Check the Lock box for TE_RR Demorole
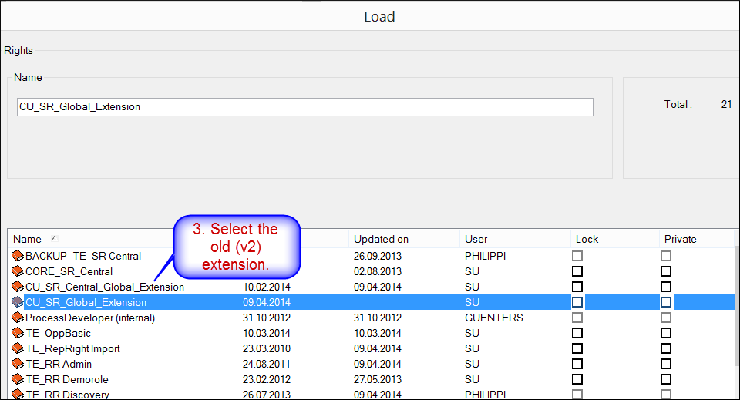 [577, 379]
